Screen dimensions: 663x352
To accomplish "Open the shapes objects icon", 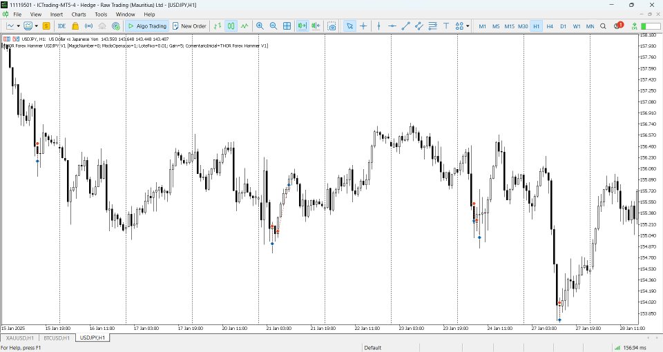I will point(460,26).
